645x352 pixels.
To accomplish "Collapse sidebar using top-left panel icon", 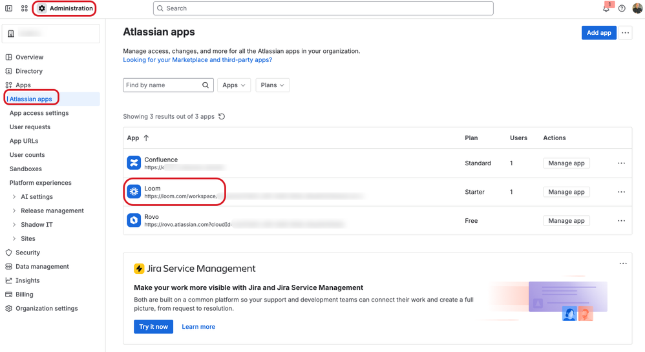I will 9,8.
